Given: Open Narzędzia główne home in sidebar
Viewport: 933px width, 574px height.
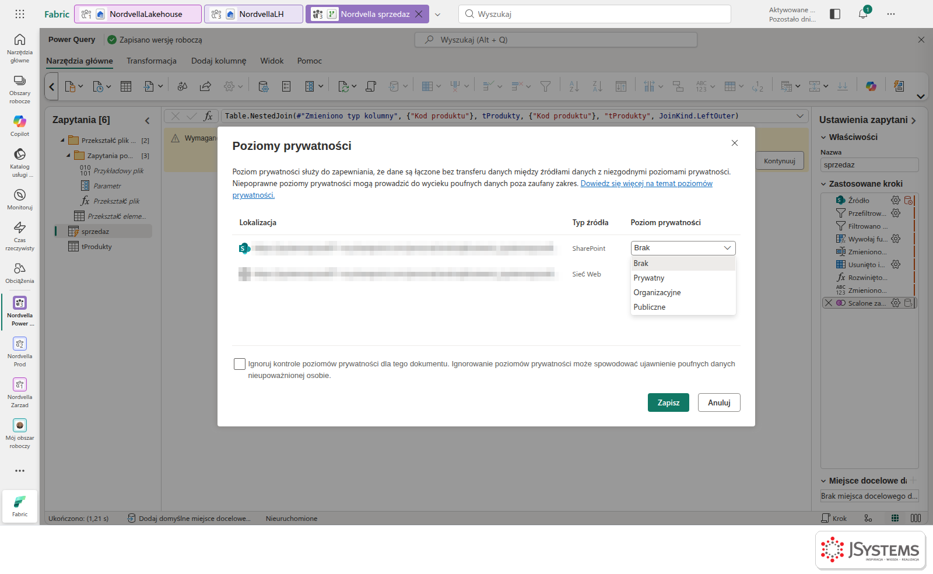Looking at the screenshot, I should [20, 48].
